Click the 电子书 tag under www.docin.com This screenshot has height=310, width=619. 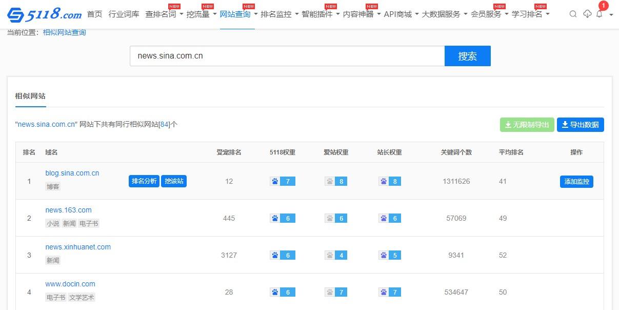pyautogui.click(x=56, y=297)
